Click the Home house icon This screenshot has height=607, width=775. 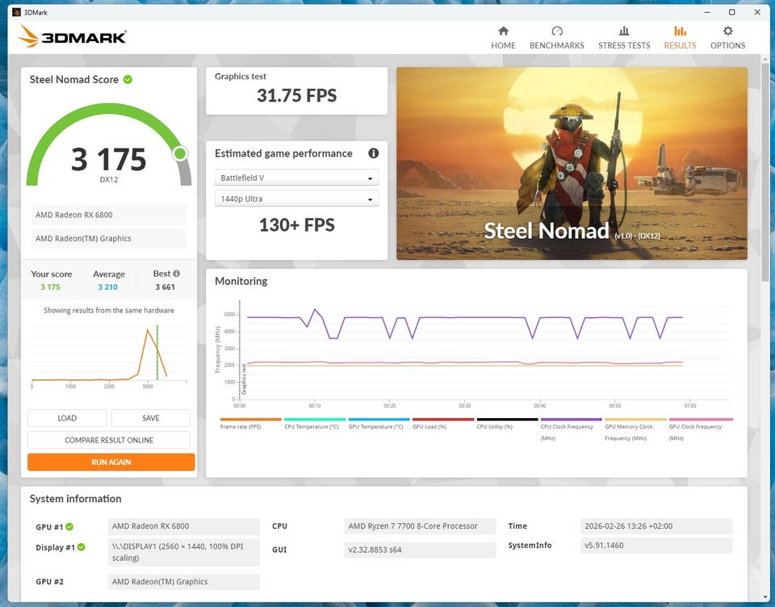(503, 31)
